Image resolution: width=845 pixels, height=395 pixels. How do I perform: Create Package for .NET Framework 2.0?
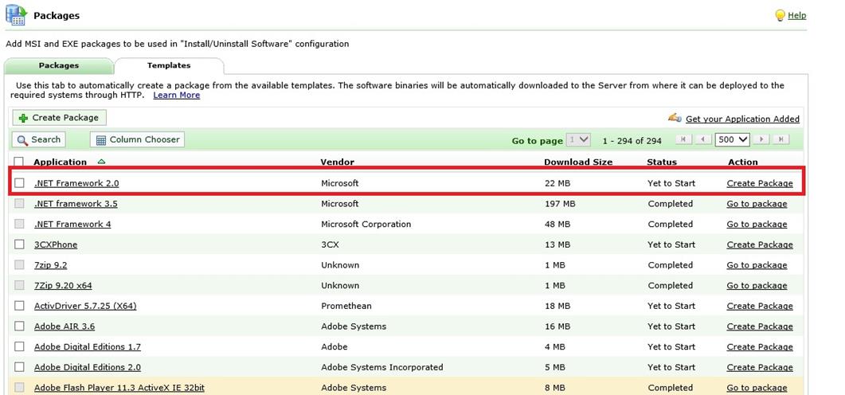click(760, 183)
